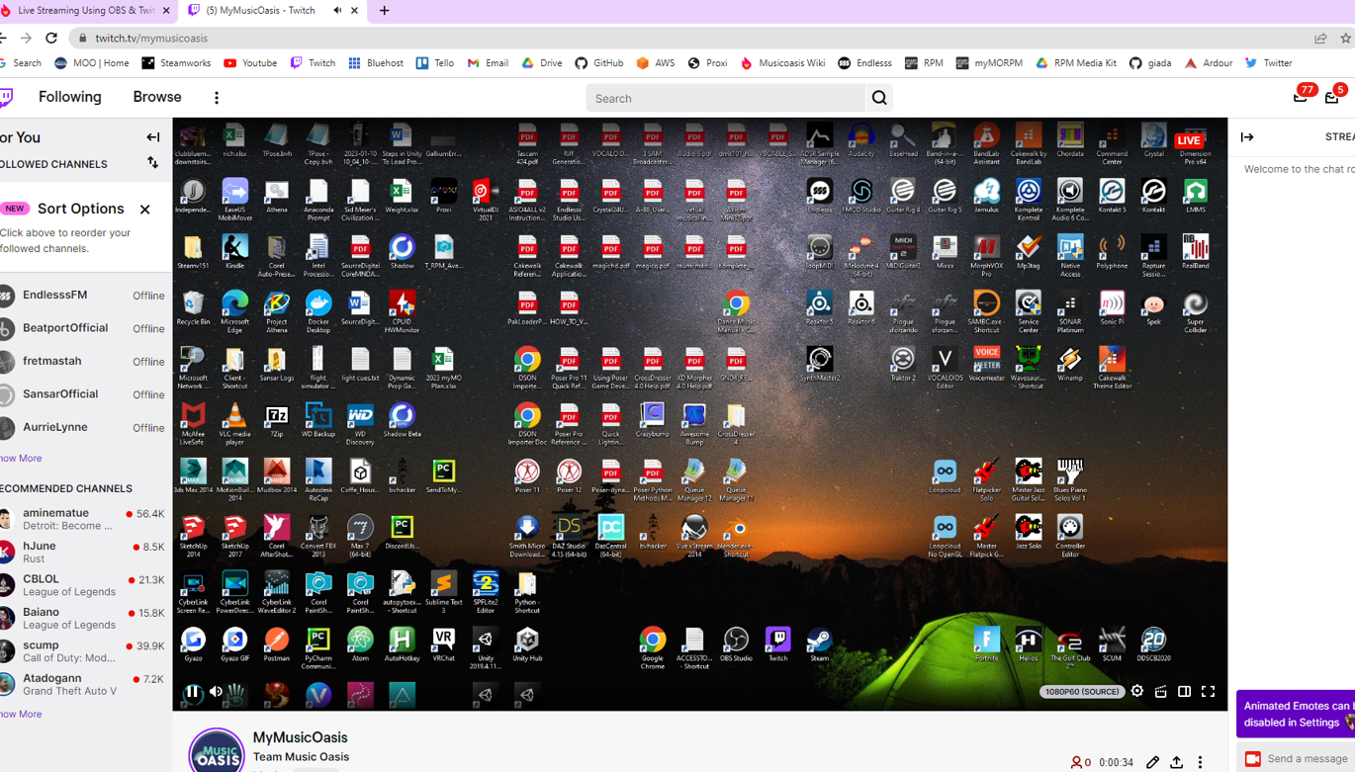Image resolution: width=1355 pixels, height=772 pixels.
Task: Click the pencil edit stream info icon
Action: (1152, 762)
